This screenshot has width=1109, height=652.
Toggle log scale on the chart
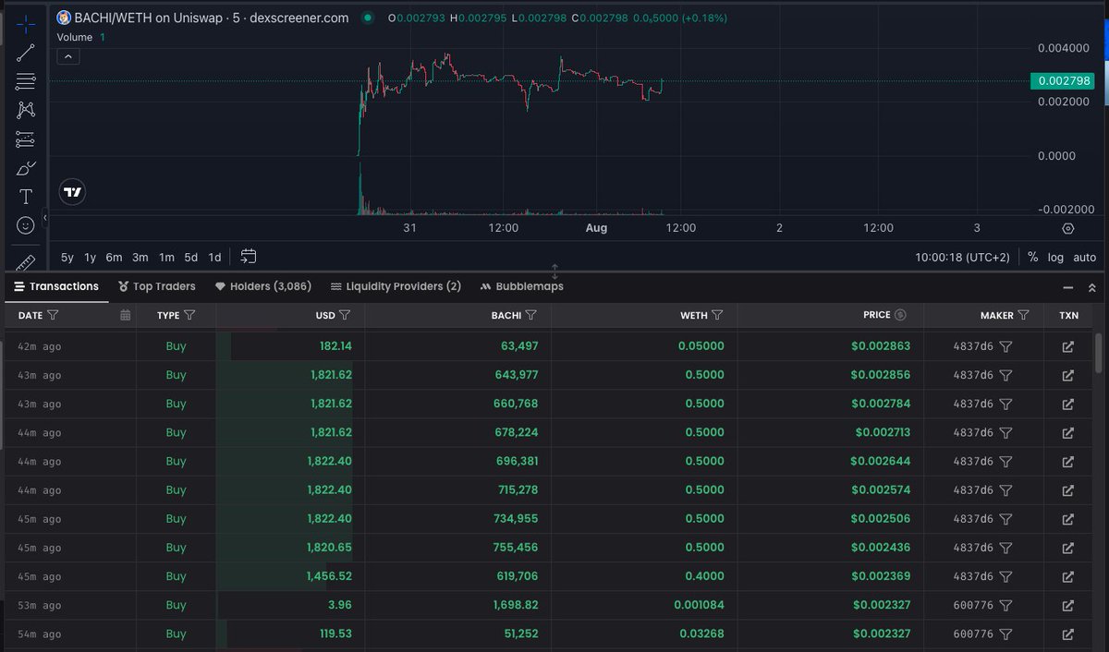(x=1055, y=257)
